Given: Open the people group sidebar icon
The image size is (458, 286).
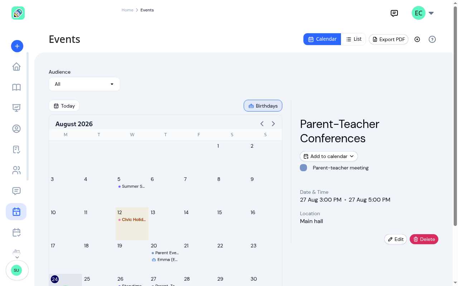Looking at the screenshot, I should [x=16, y=170].
